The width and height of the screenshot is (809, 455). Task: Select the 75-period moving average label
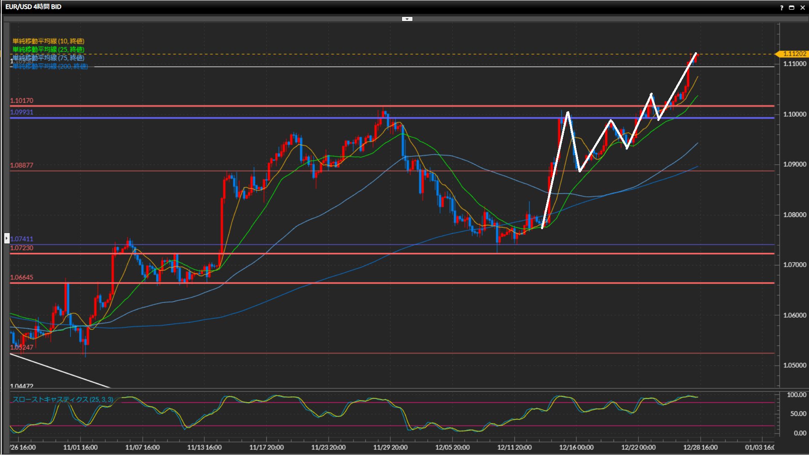[x=48, y=58]
